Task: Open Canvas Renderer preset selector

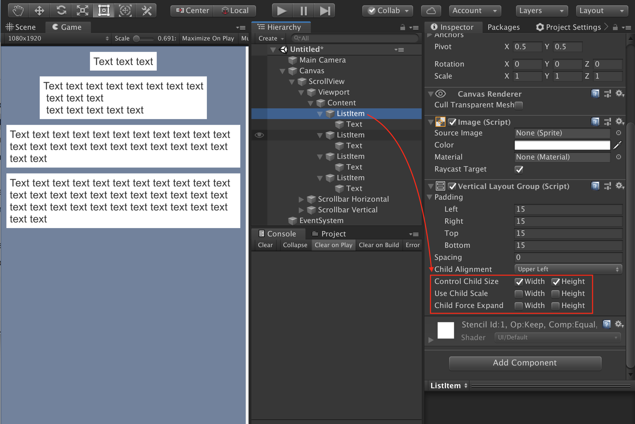Action: pos(608,94)
